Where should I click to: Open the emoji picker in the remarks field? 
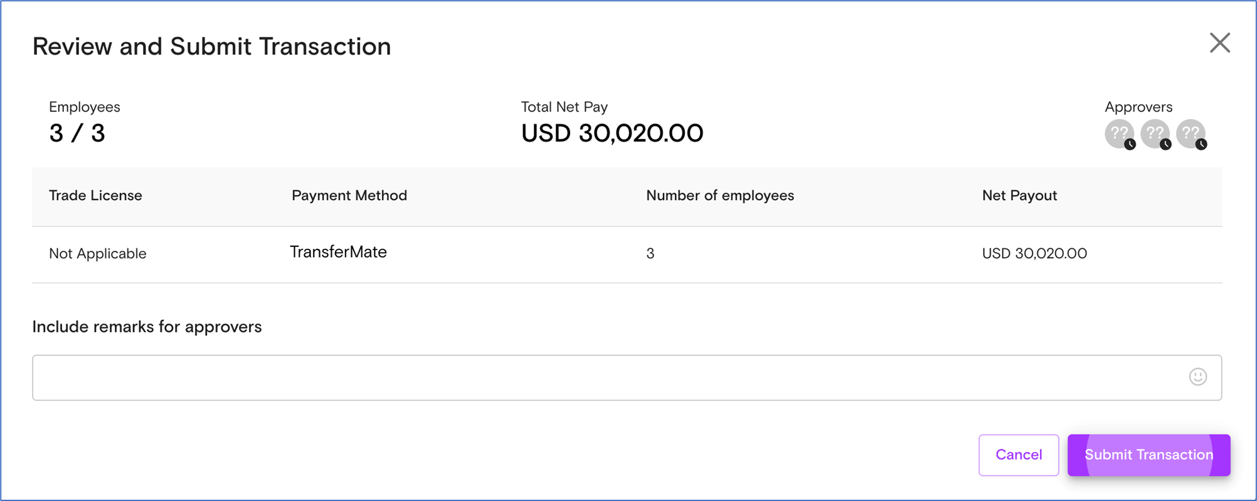click(1197, 376)
